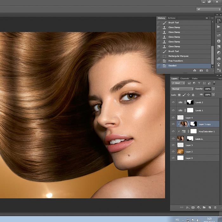The width and height of the screenshot is (222, 222).
Task: Open the Brush Presets icon in dock
Action: [x=219, y=64]
